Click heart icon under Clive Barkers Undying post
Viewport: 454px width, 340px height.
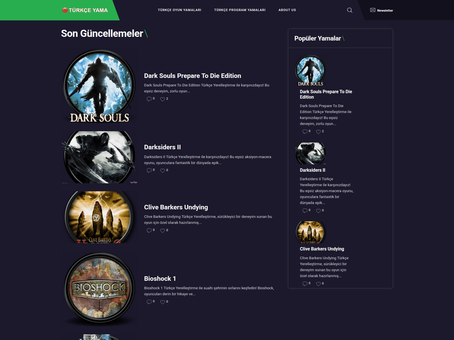coord(163,230)
